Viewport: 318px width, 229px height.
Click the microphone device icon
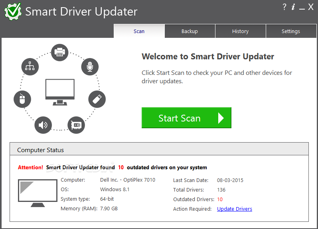tap(90, 67)
